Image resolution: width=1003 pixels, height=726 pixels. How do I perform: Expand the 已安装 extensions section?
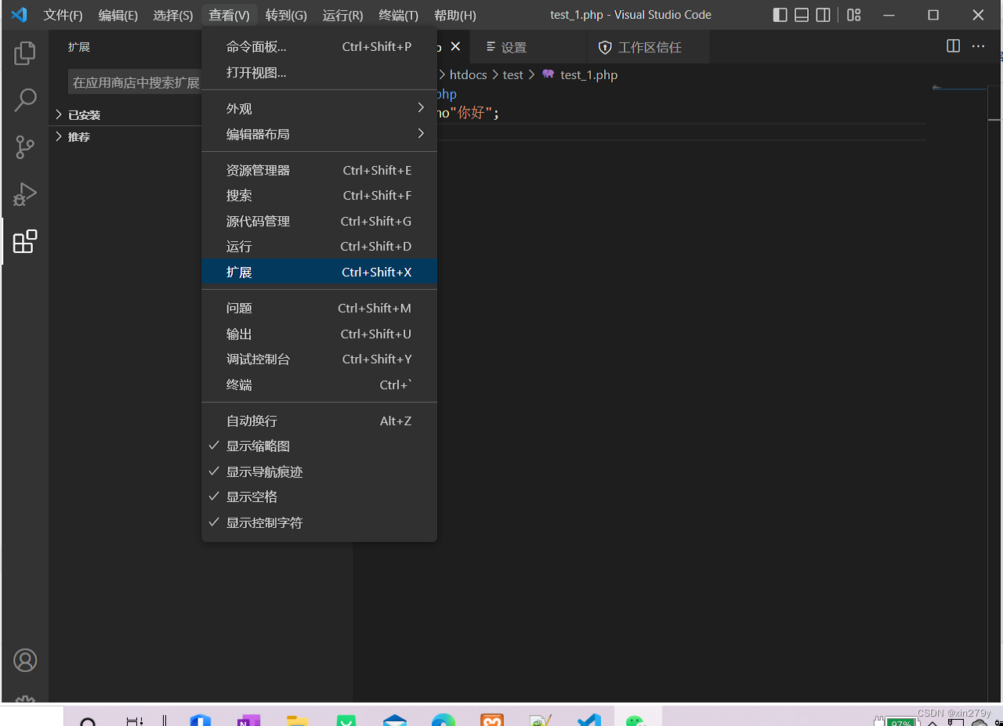(125, 115)
